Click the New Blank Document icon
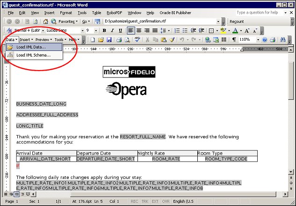The width and height of the screenshot is (296, 206). [x=93, y=40]
